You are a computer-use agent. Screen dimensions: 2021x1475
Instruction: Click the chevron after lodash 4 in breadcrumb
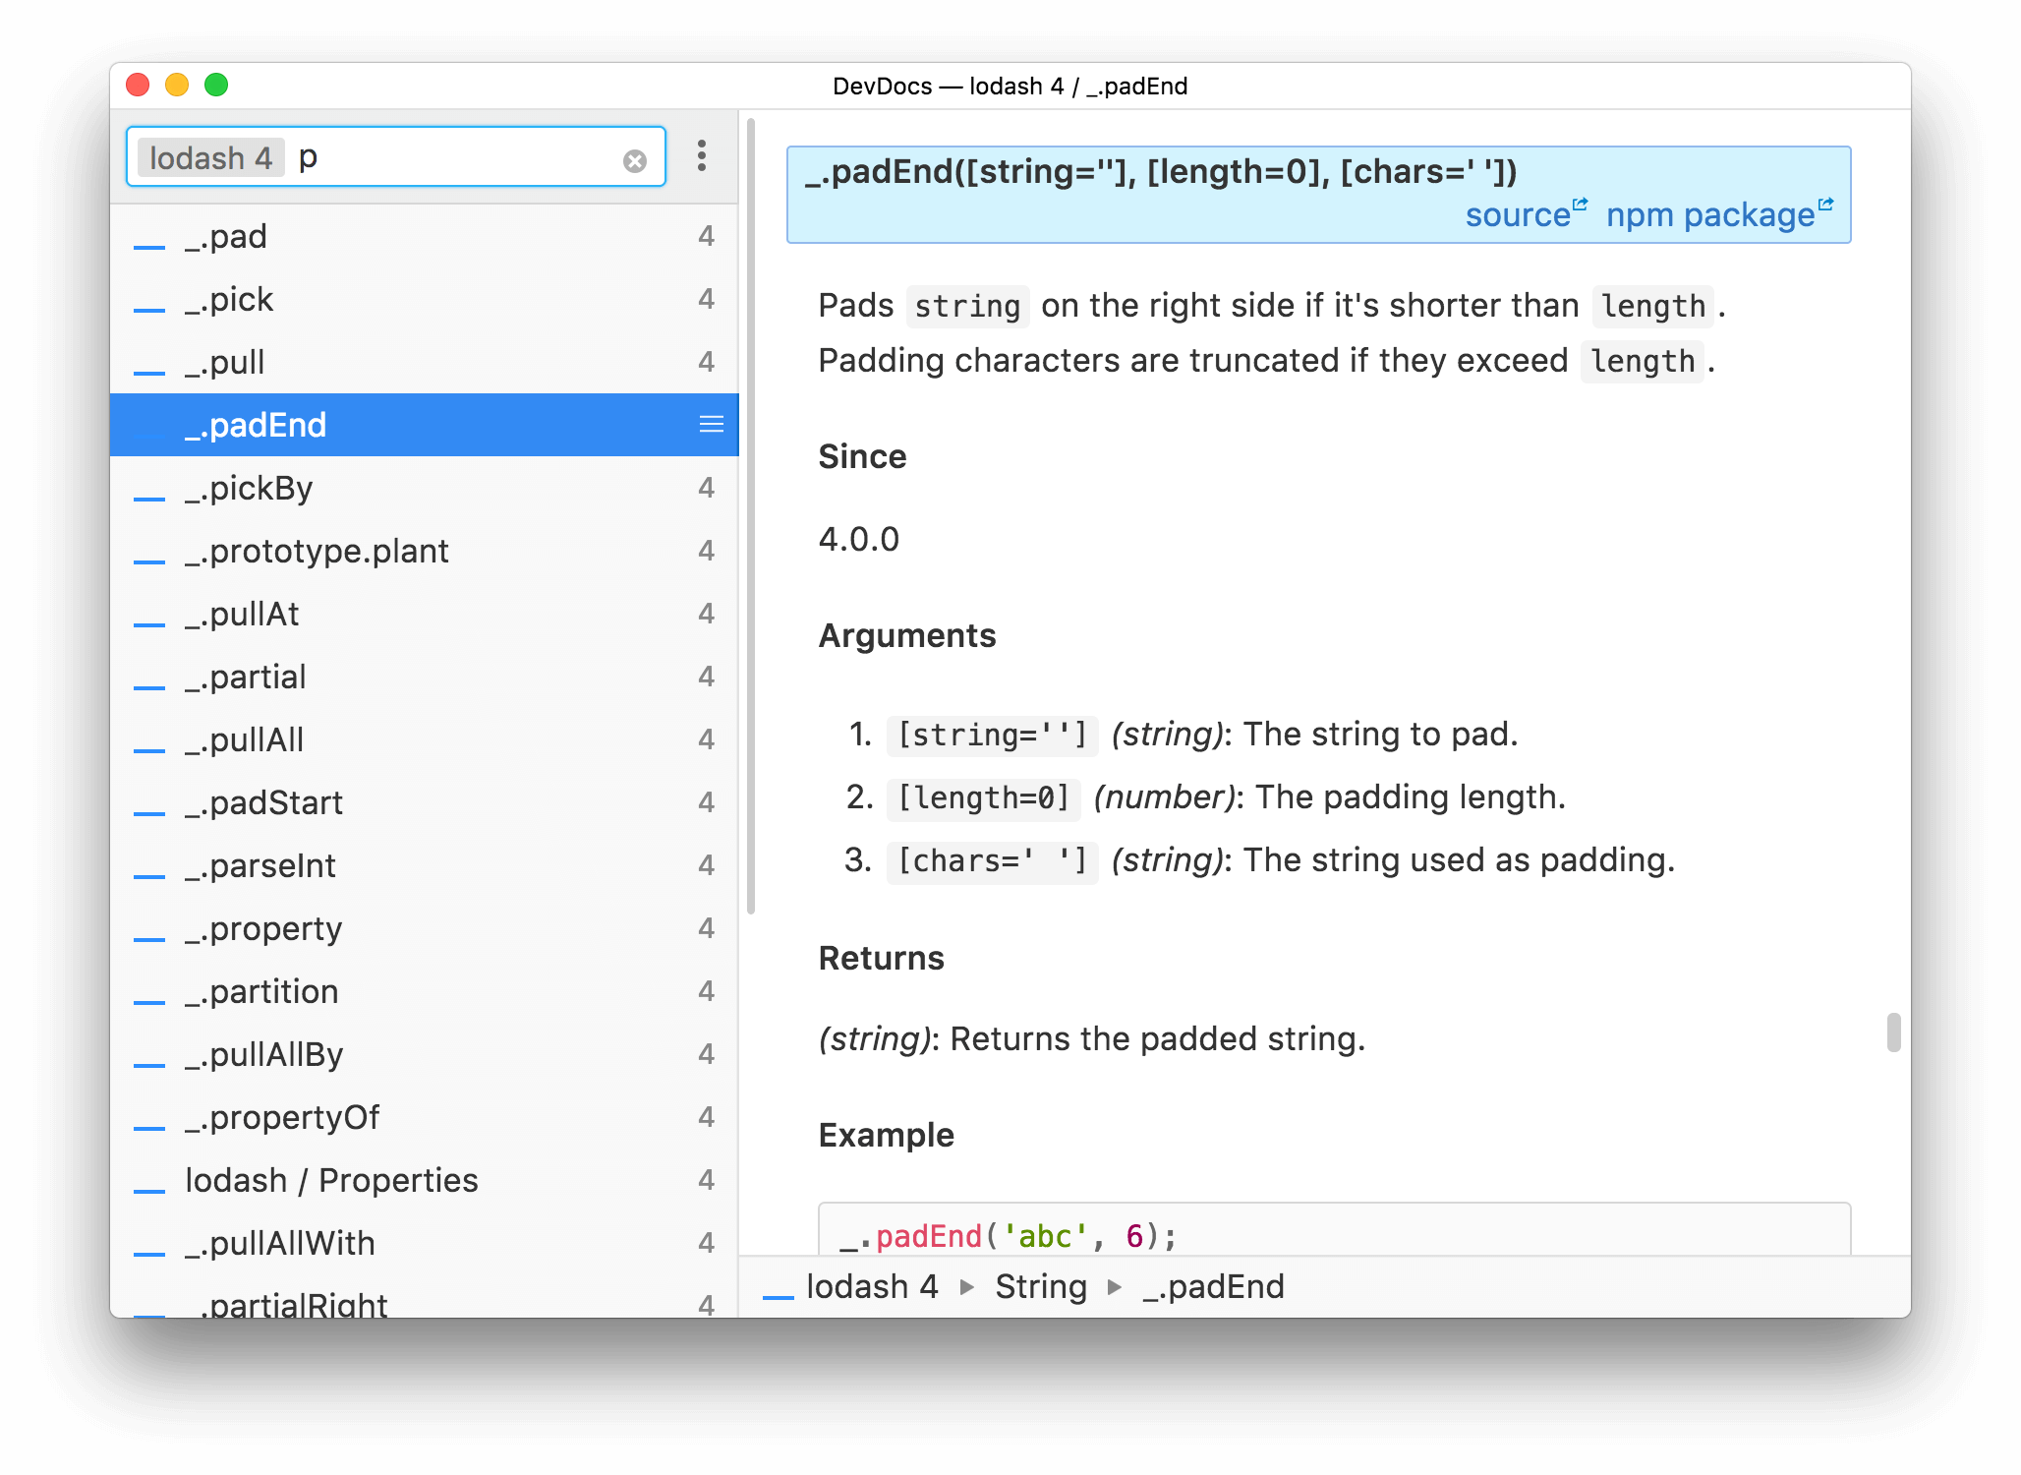click(x=965, y=1286)
